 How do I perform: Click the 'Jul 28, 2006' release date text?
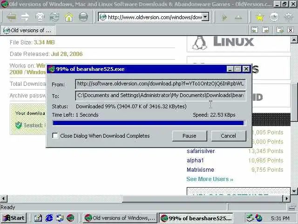pos(67,54)
